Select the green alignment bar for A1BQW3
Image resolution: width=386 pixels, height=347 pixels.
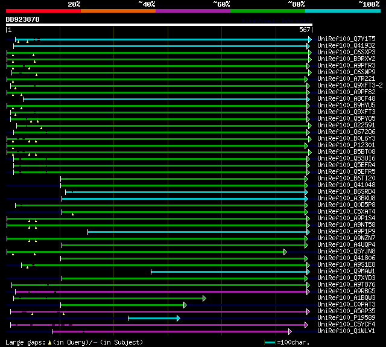click(109, 299)
